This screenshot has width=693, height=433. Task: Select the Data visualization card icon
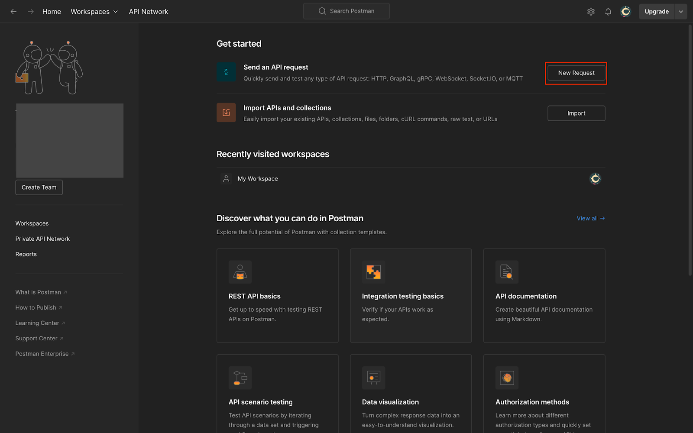coord(373,378)
